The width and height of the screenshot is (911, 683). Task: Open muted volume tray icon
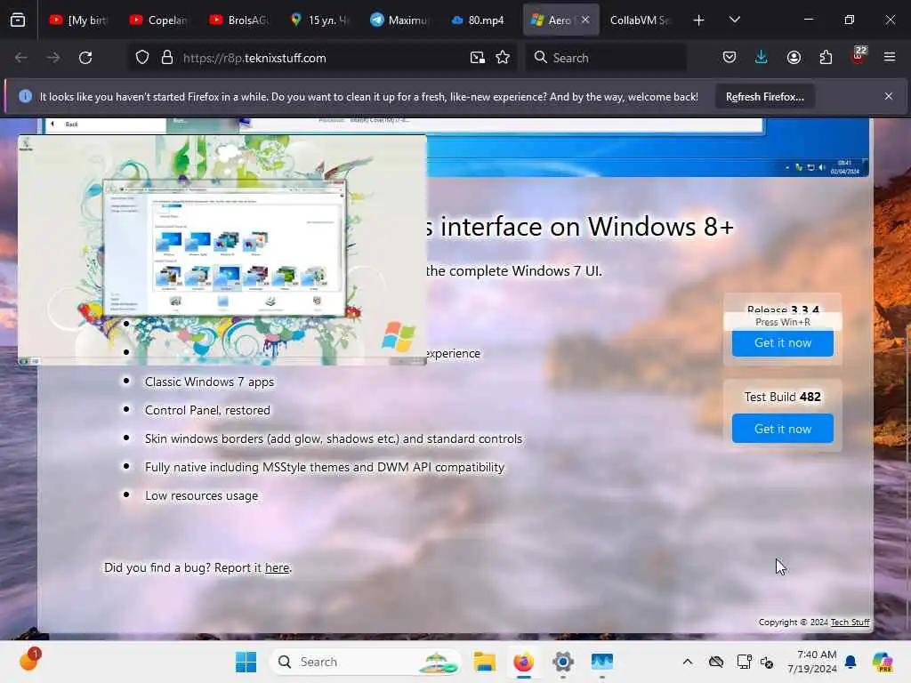tap(767, 662)
